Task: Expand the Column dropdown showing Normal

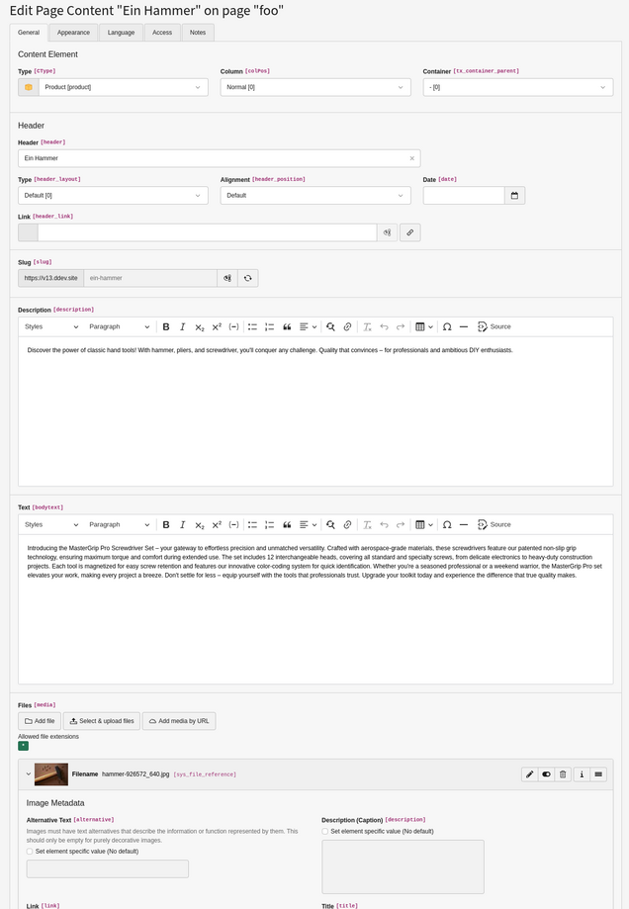Action: [x=314, y=87]
